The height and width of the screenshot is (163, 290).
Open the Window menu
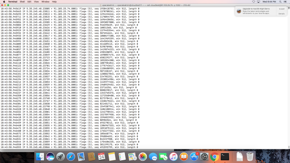[x=45, y=2]
